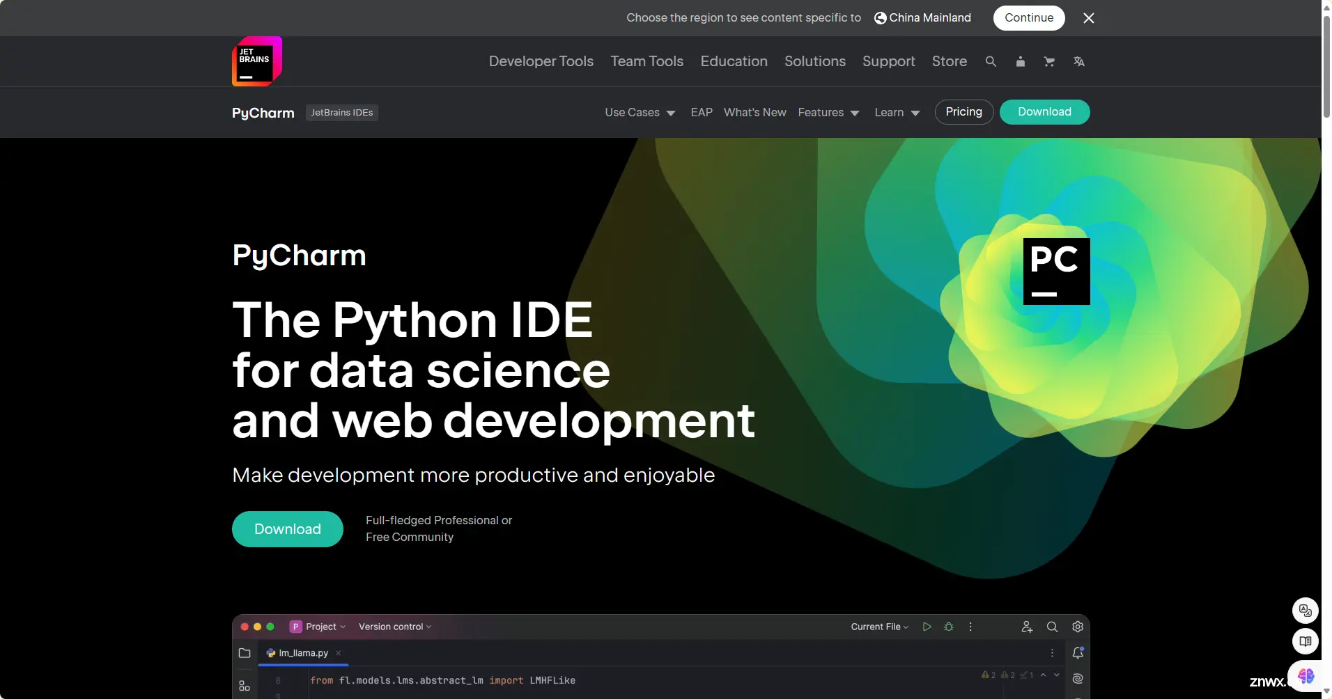Open the Education menu
The image size is (1332, 699).
point(734,61)
